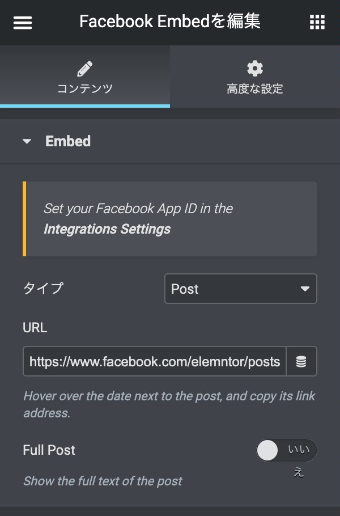Click the URL field label
Image resolution: width=340 pixels, height=516 pixels.
pos(35,328)
